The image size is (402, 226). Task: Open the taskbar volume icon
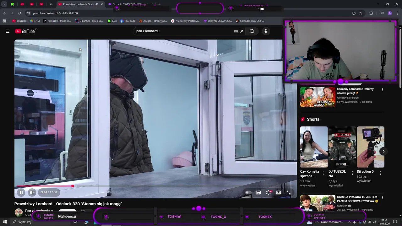[375, 222]
